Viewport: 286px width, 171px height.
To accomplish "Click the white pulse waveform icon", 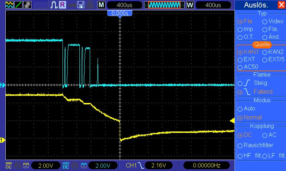I will point(54,5).
